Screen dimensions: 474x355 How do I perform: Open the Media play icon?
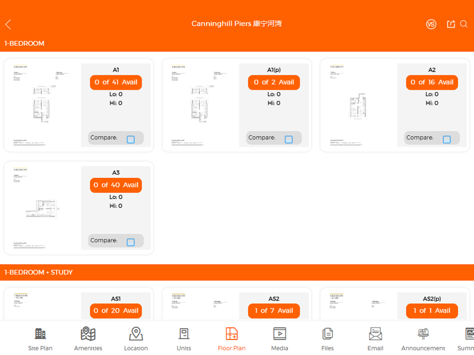[280, 334]
